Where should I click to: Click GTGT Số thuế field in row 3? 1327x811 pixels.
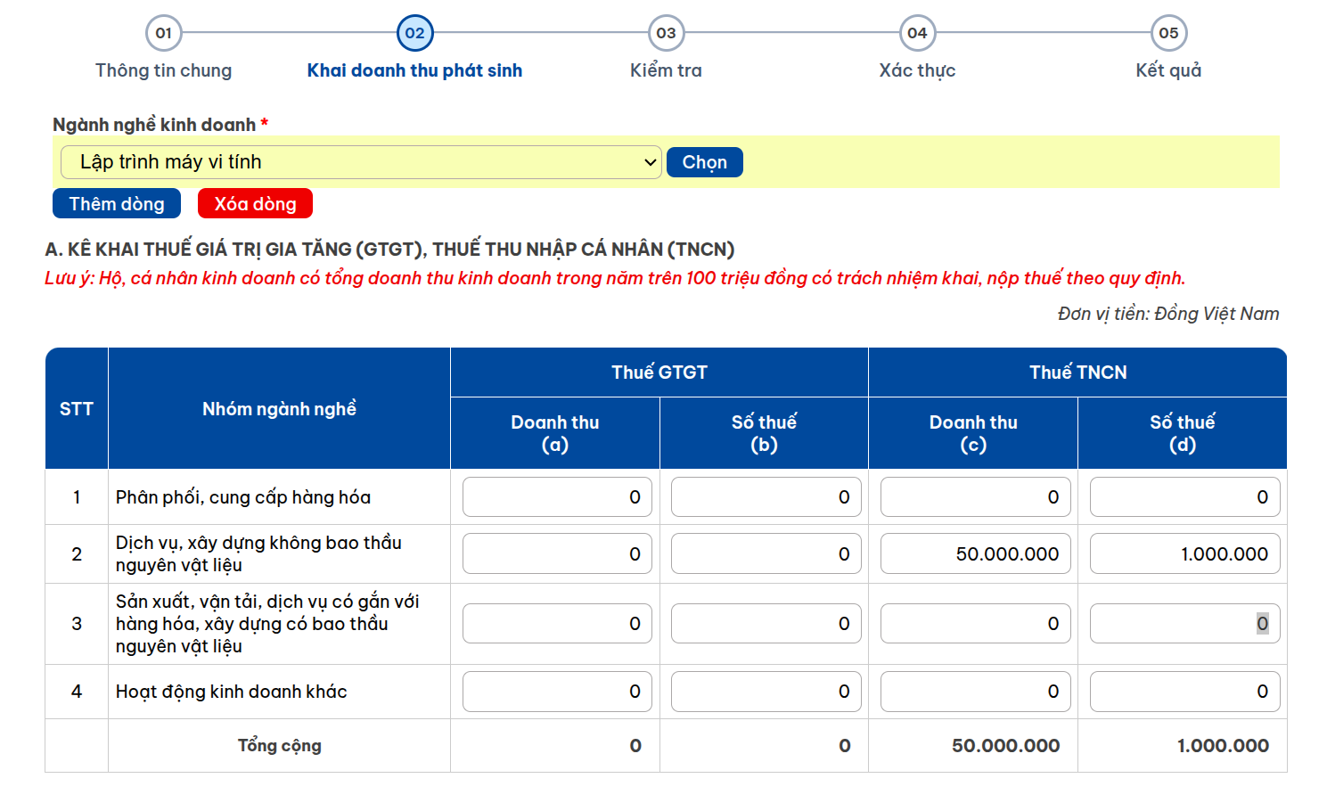(766, 624)
